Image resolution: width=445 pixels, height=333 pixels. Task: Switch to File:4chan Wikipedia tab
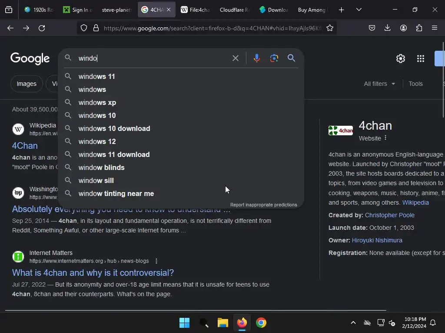(195, 10)
